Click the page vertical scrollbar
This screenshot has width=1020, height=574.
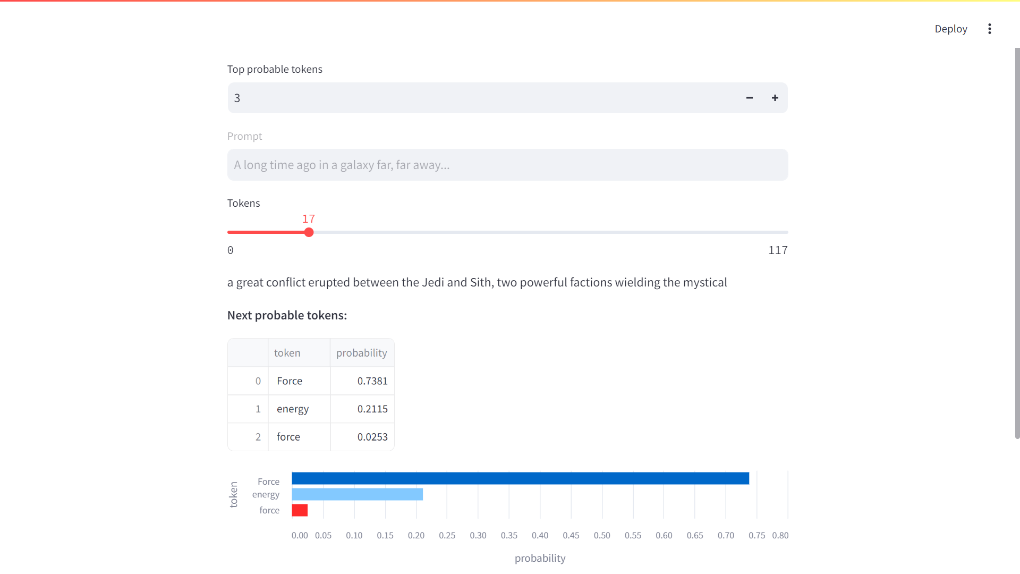click(1017, 243)
